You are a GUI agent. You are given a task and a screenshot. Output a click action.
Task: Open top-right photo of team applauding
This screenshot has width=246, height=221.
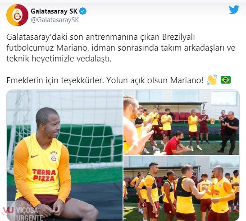point(182,122)
